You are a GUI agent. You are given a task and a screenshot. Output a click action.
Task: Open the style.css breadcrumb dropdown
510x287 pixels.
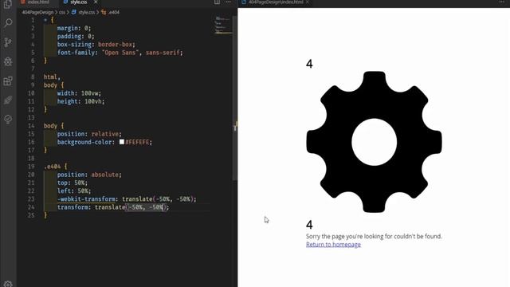click(87, 13)
